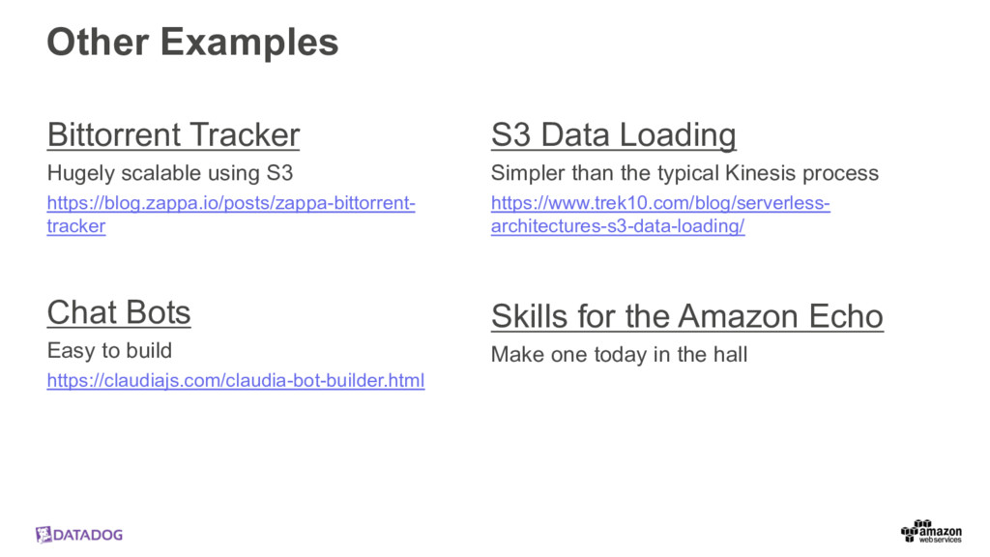
Task: Click the 'Easy to build' text
Action: click(x=109, y=350)
